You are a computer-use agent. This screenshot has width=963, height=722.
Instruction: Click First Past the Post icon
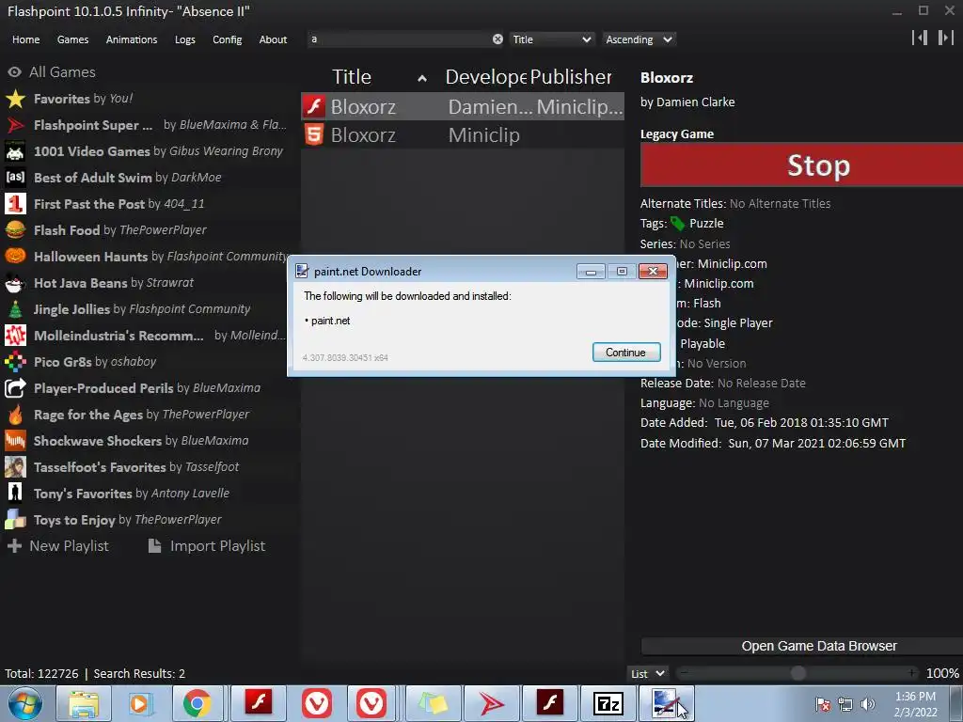[15, 204]
